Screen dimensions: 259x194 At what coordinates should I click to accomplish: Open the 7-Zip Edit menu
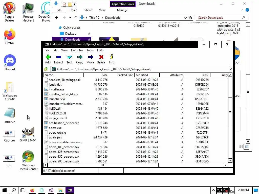point(55,50)
